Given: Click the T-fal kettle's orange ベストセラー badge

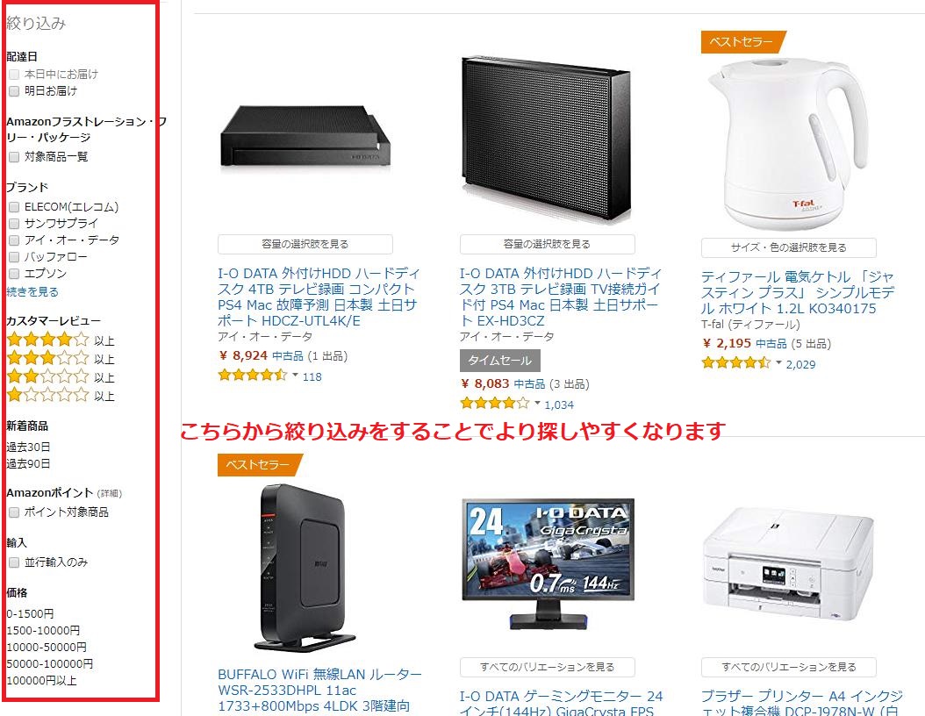Looking at the screenshot, I should [743, 42].
